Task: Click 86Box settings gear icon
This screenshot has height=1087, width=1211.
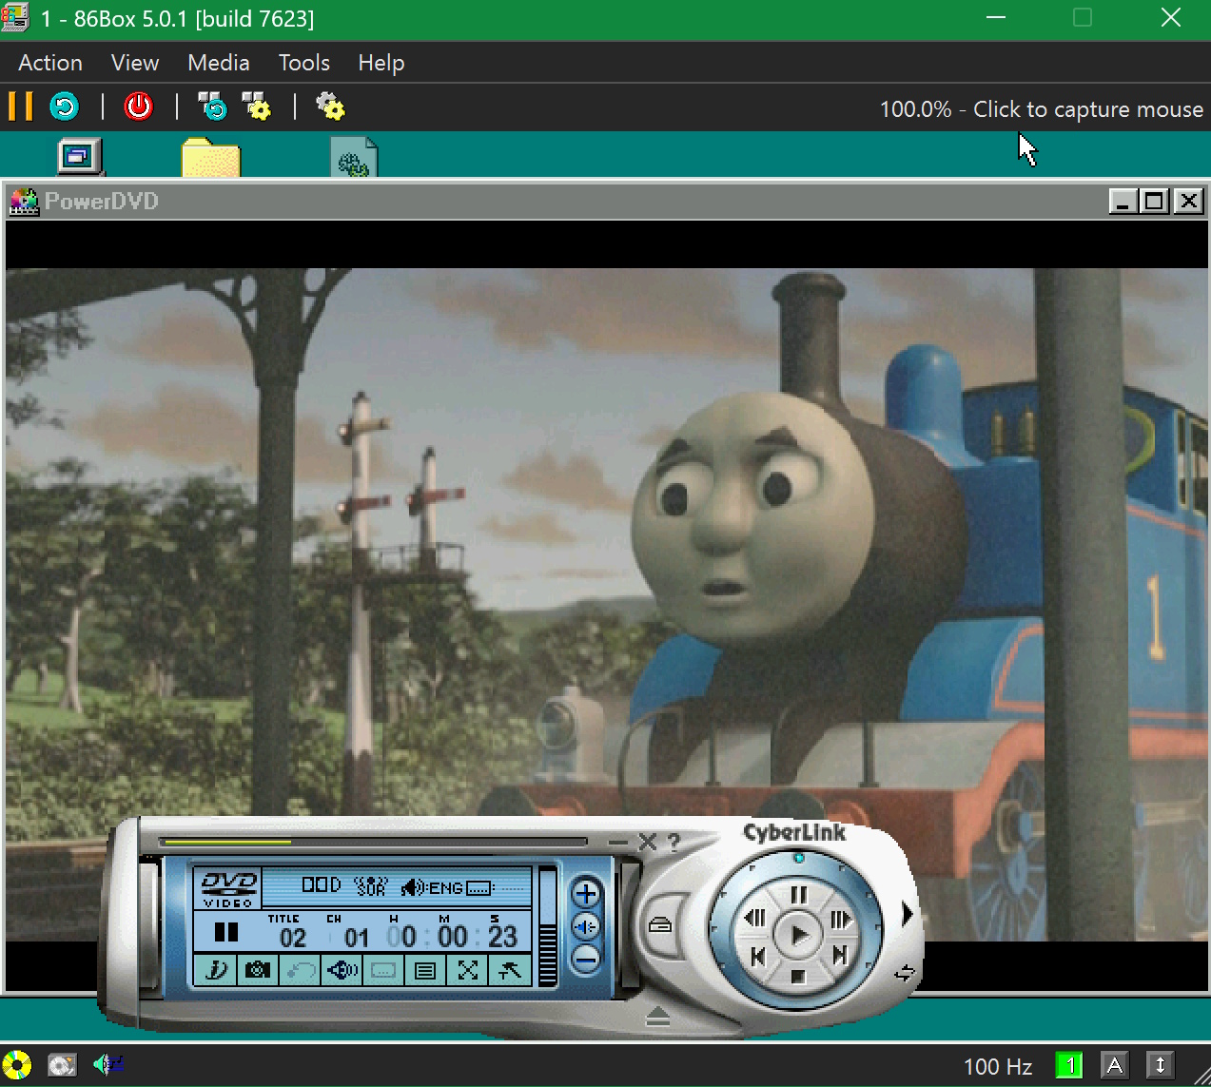Action: 330,107
